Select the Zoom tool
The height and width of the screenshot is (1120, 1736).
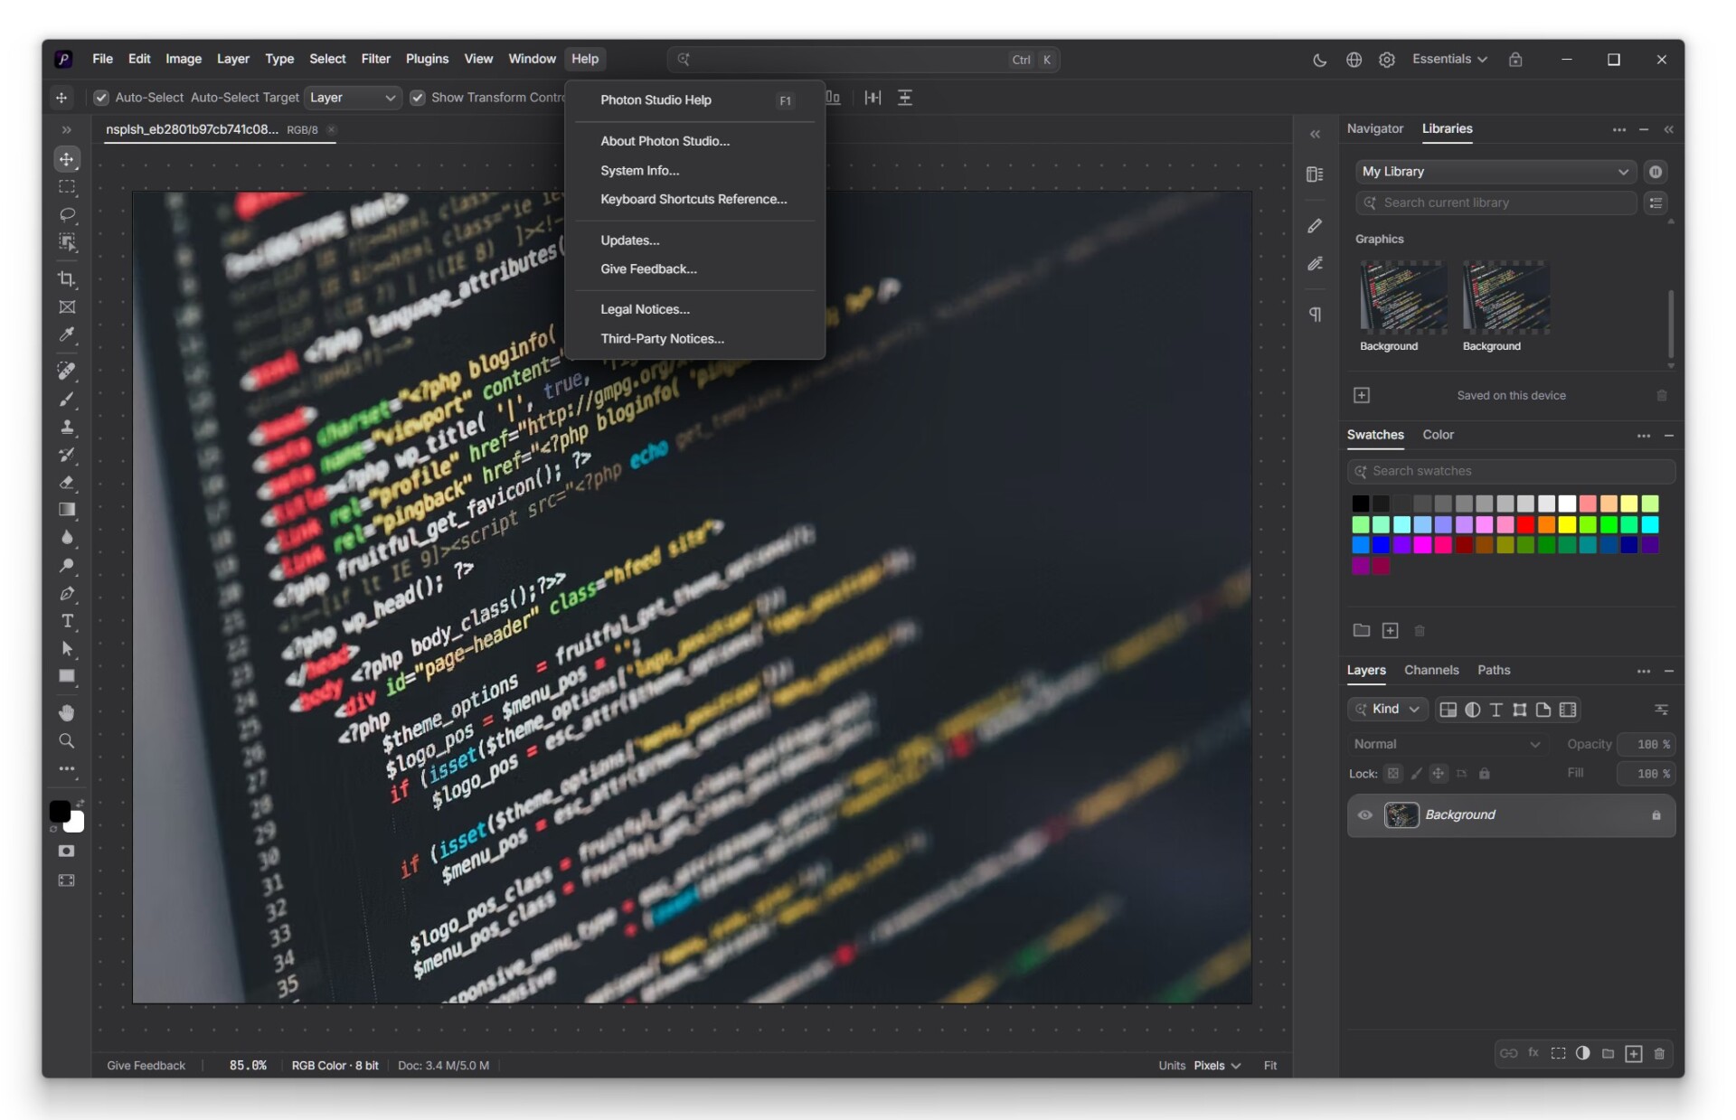pos(67,741)
